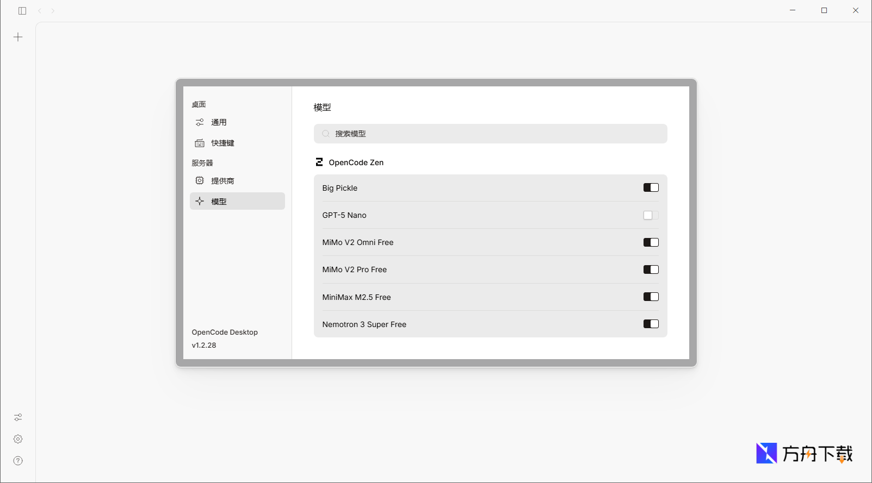The image size is (872, 483).
Task: Go back with the left chevron
Action: click(x=40, y=11)
